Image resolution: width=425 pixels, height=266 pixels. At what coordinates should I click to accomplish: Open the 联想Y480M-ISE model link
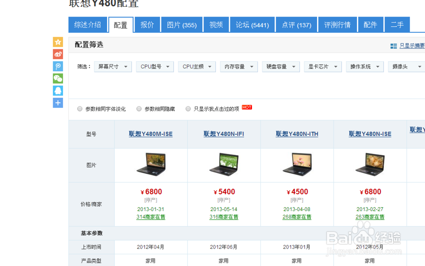pos(151,134)
